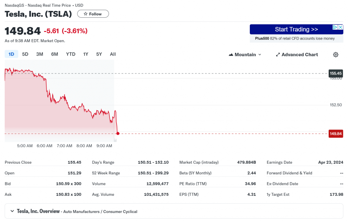
Task: Click the 1y Target Est value 173.98
Action: [336, 194]
